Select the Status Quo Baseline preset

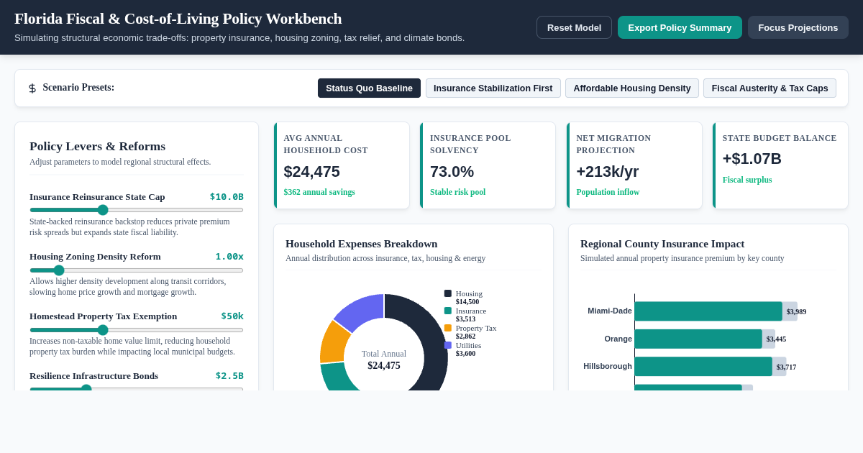pyautogui.click(x=369, y=88)
